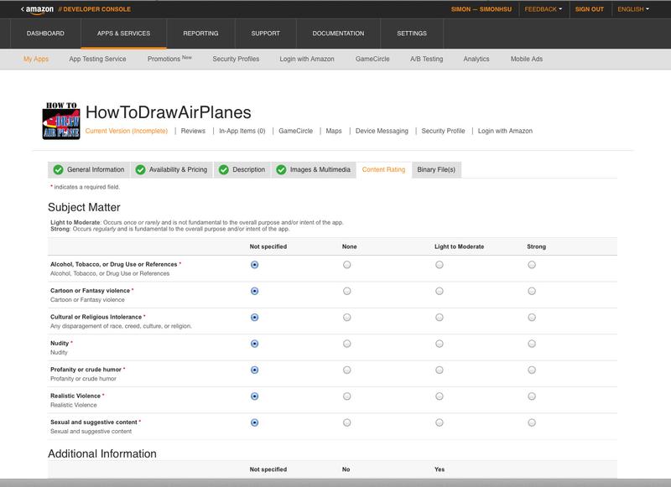Open Mobile Ads submenu item
Viewport: 671px width, 487px height.
(x=527, y=59)
